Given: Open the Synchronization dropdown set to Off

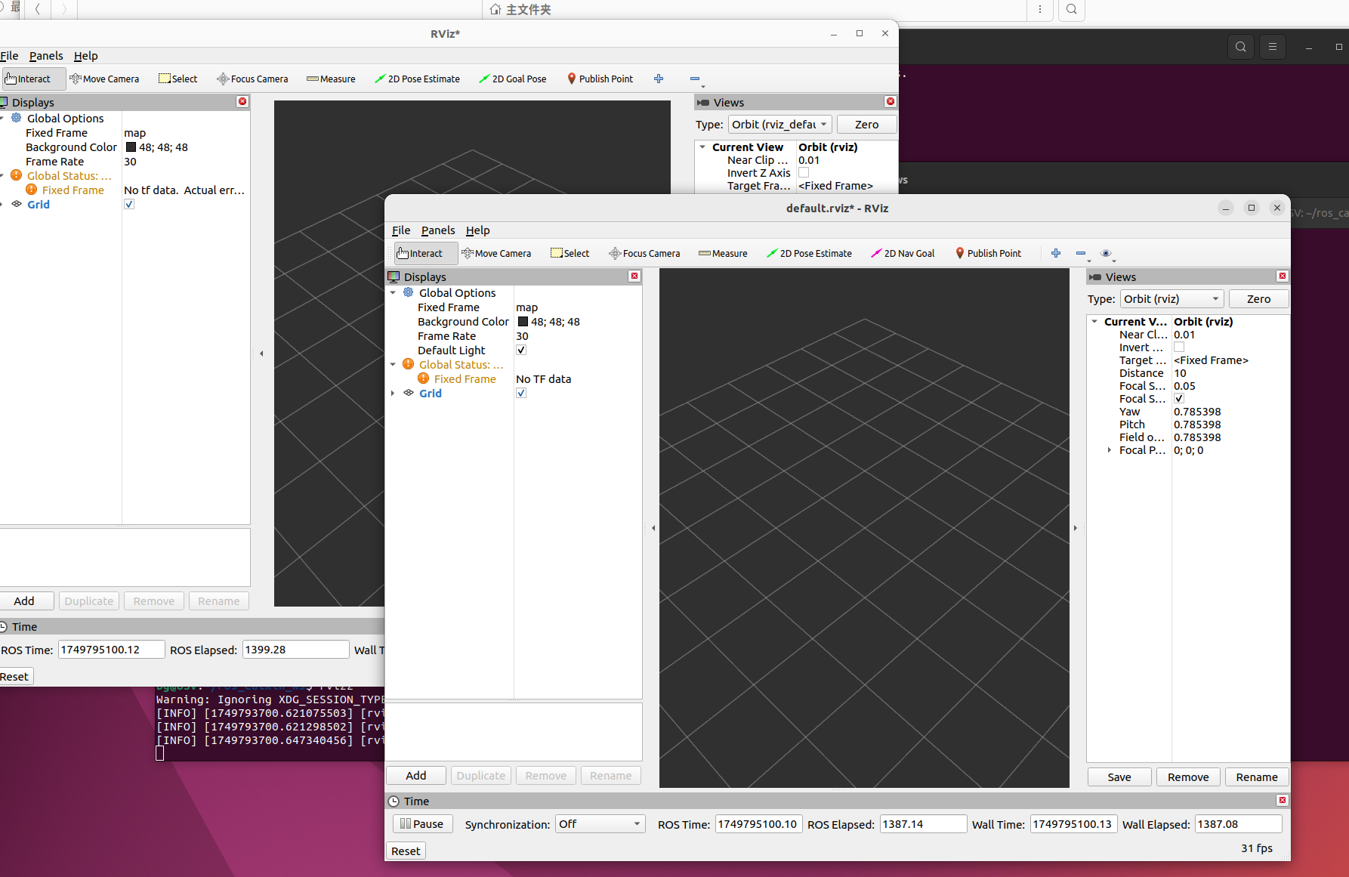Looking at the screenshot, I should pyautogui.click(x=600, y=824).
